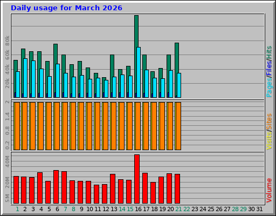Click day label "19" on the x-axis
276x216 pixels.
162,209
